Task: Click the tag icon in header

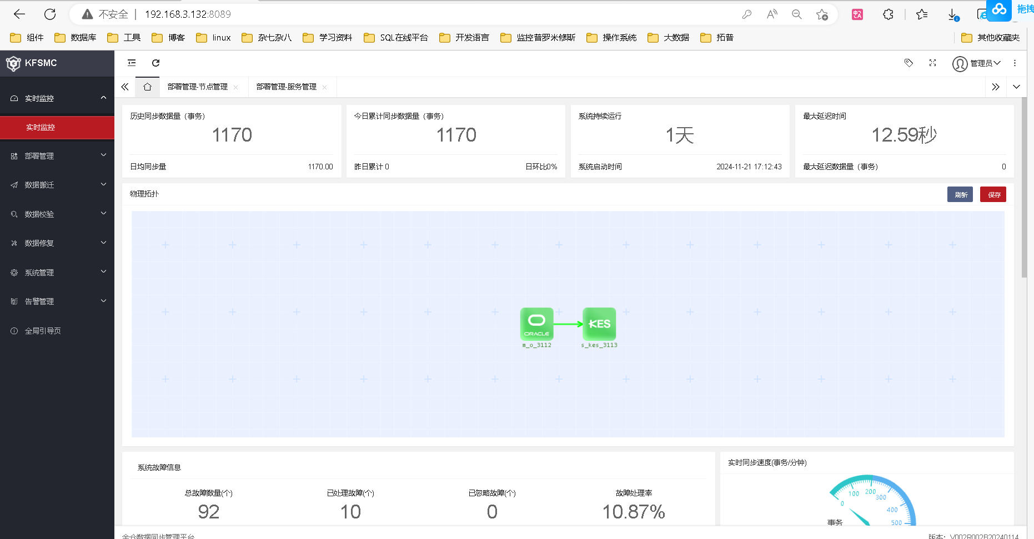Action: coord(908,63)
